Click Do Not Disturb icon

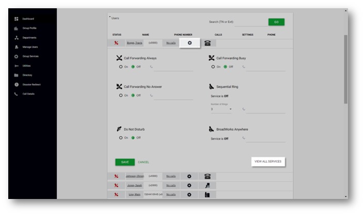coord(119,129)
